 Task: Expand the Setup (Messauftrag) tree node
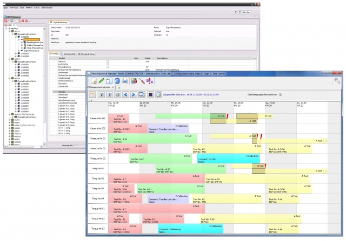coord(22,48)
